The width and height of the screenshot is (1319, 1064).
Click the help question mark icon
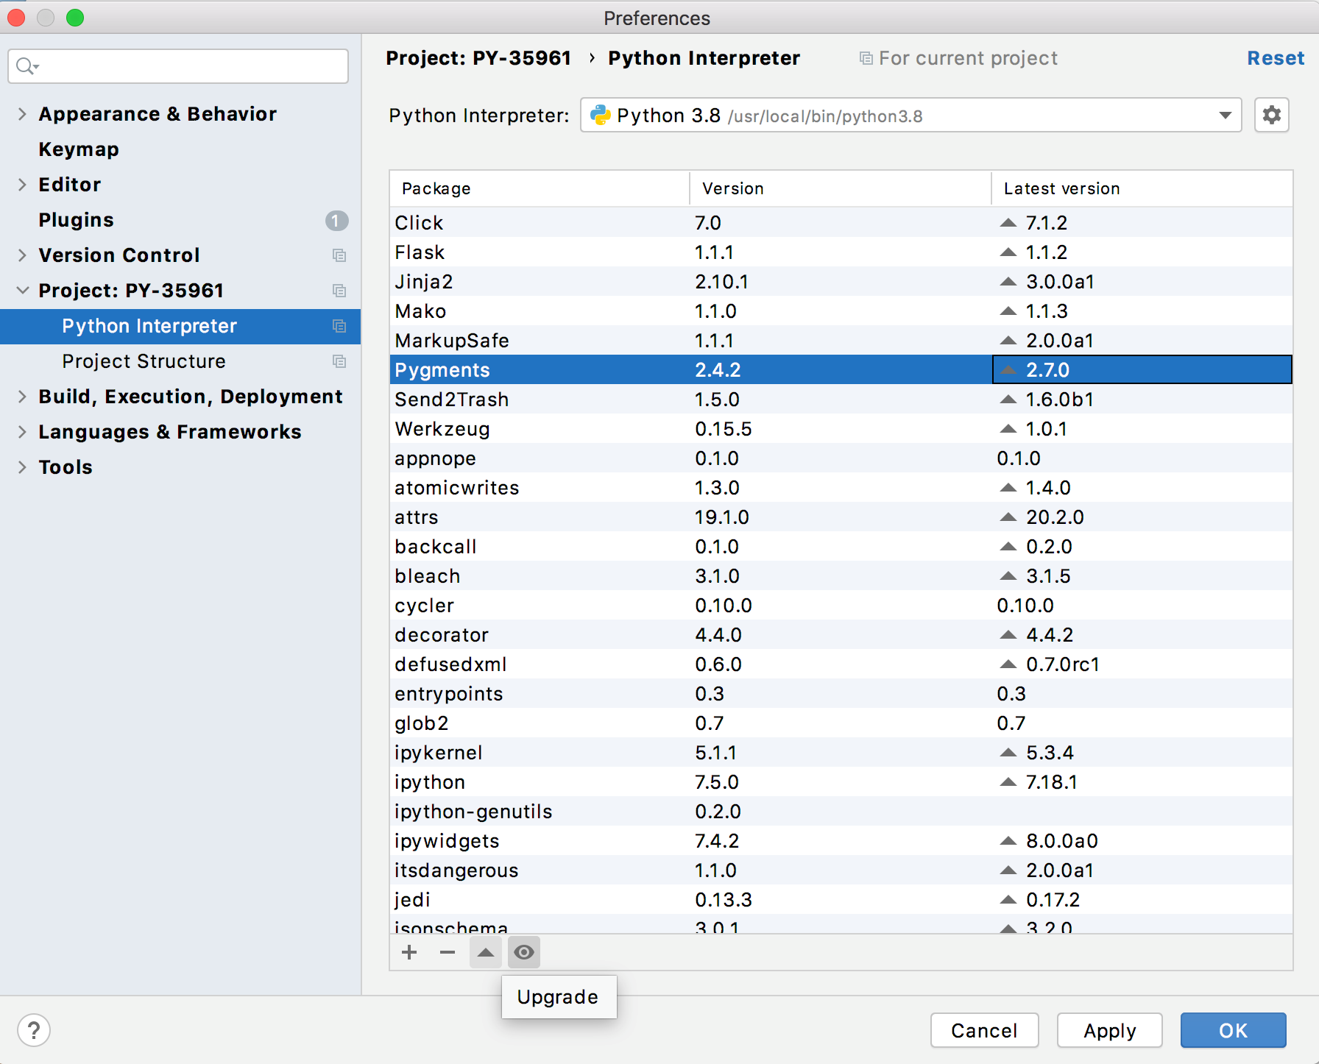[34, 1030]
